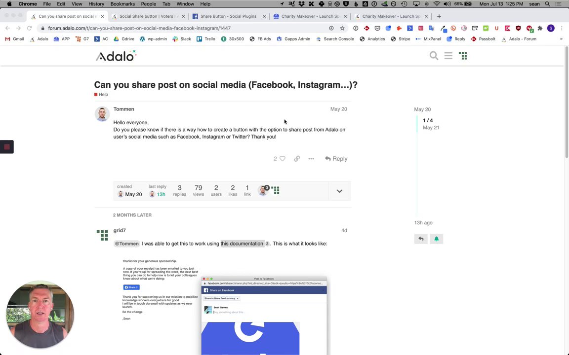Jump to last reply 13h
Screen dimensions: 569x355
coord(158,191)
